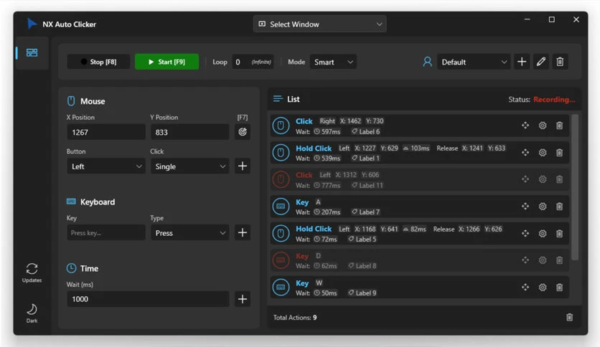The height and width of the screenshot is (347, 600).
Task: Grab move handle of Label 1 action
Action: coord(525,153)
